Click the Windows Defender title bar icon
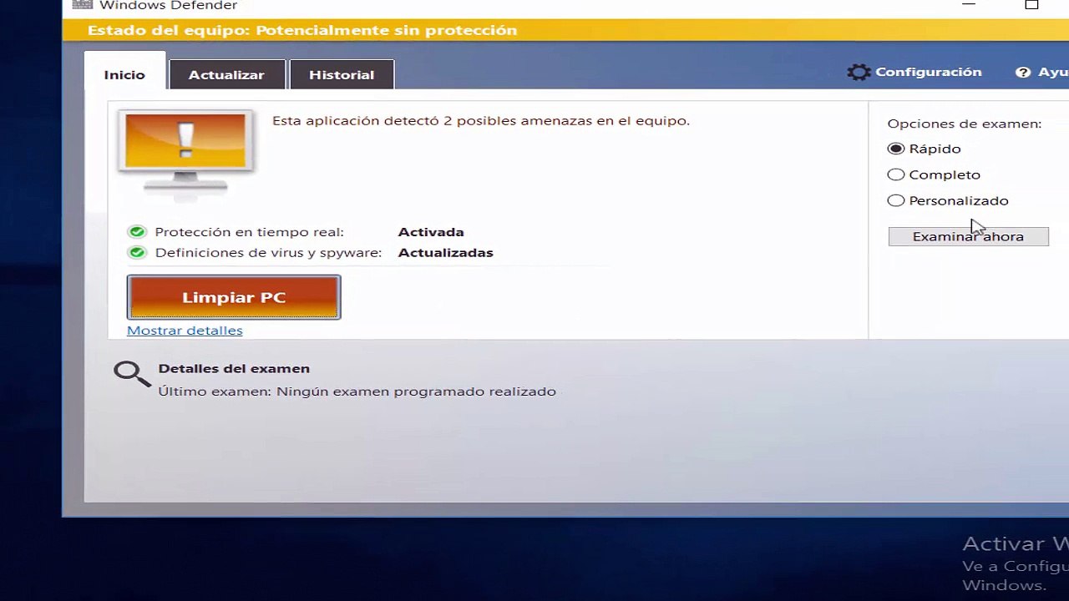The image size is (1069, 601). tap(81, 4)
